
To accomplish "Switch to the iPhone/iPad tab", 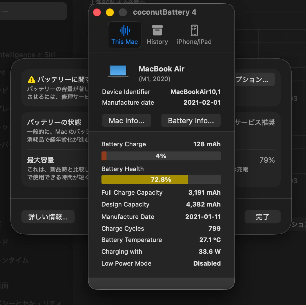I will (x=194, y=35).
